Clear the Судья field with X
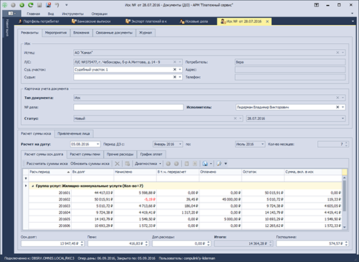Screen dimensions: 359x262 (x=175, y=77)
